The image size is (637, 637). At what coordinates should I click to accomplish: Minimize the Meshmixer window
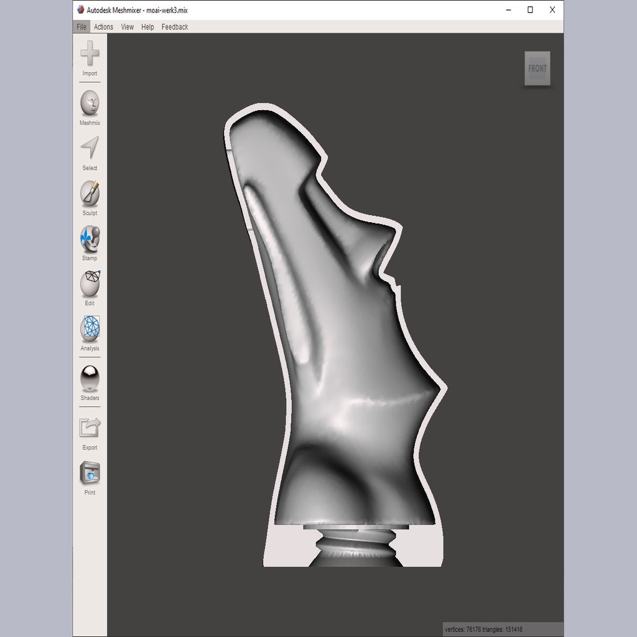coord(509,10)
